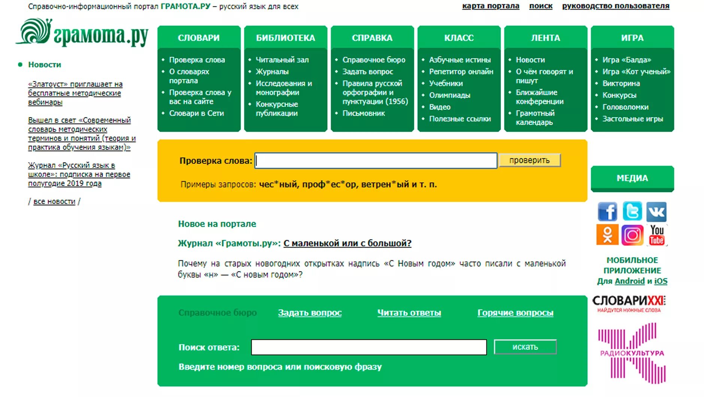Screen dimensions: 704x397
Task: Open «Русский язык в школе» subscription news
Action: pyautogui.click(x=79, y=174)
